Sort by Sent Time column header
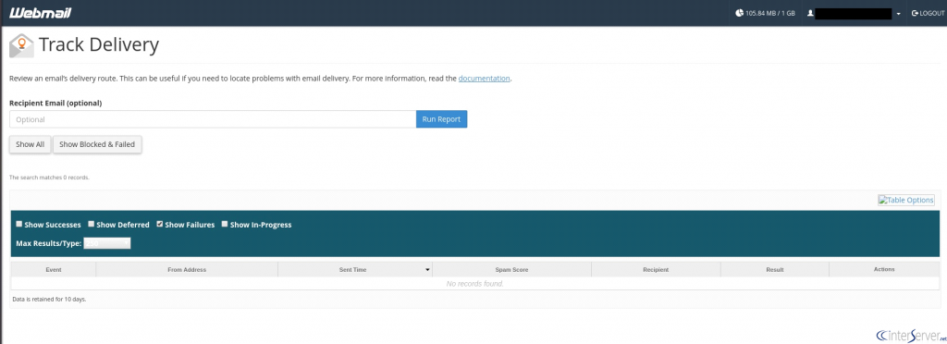The image size is (947, 344). click(x=355, y=270)
